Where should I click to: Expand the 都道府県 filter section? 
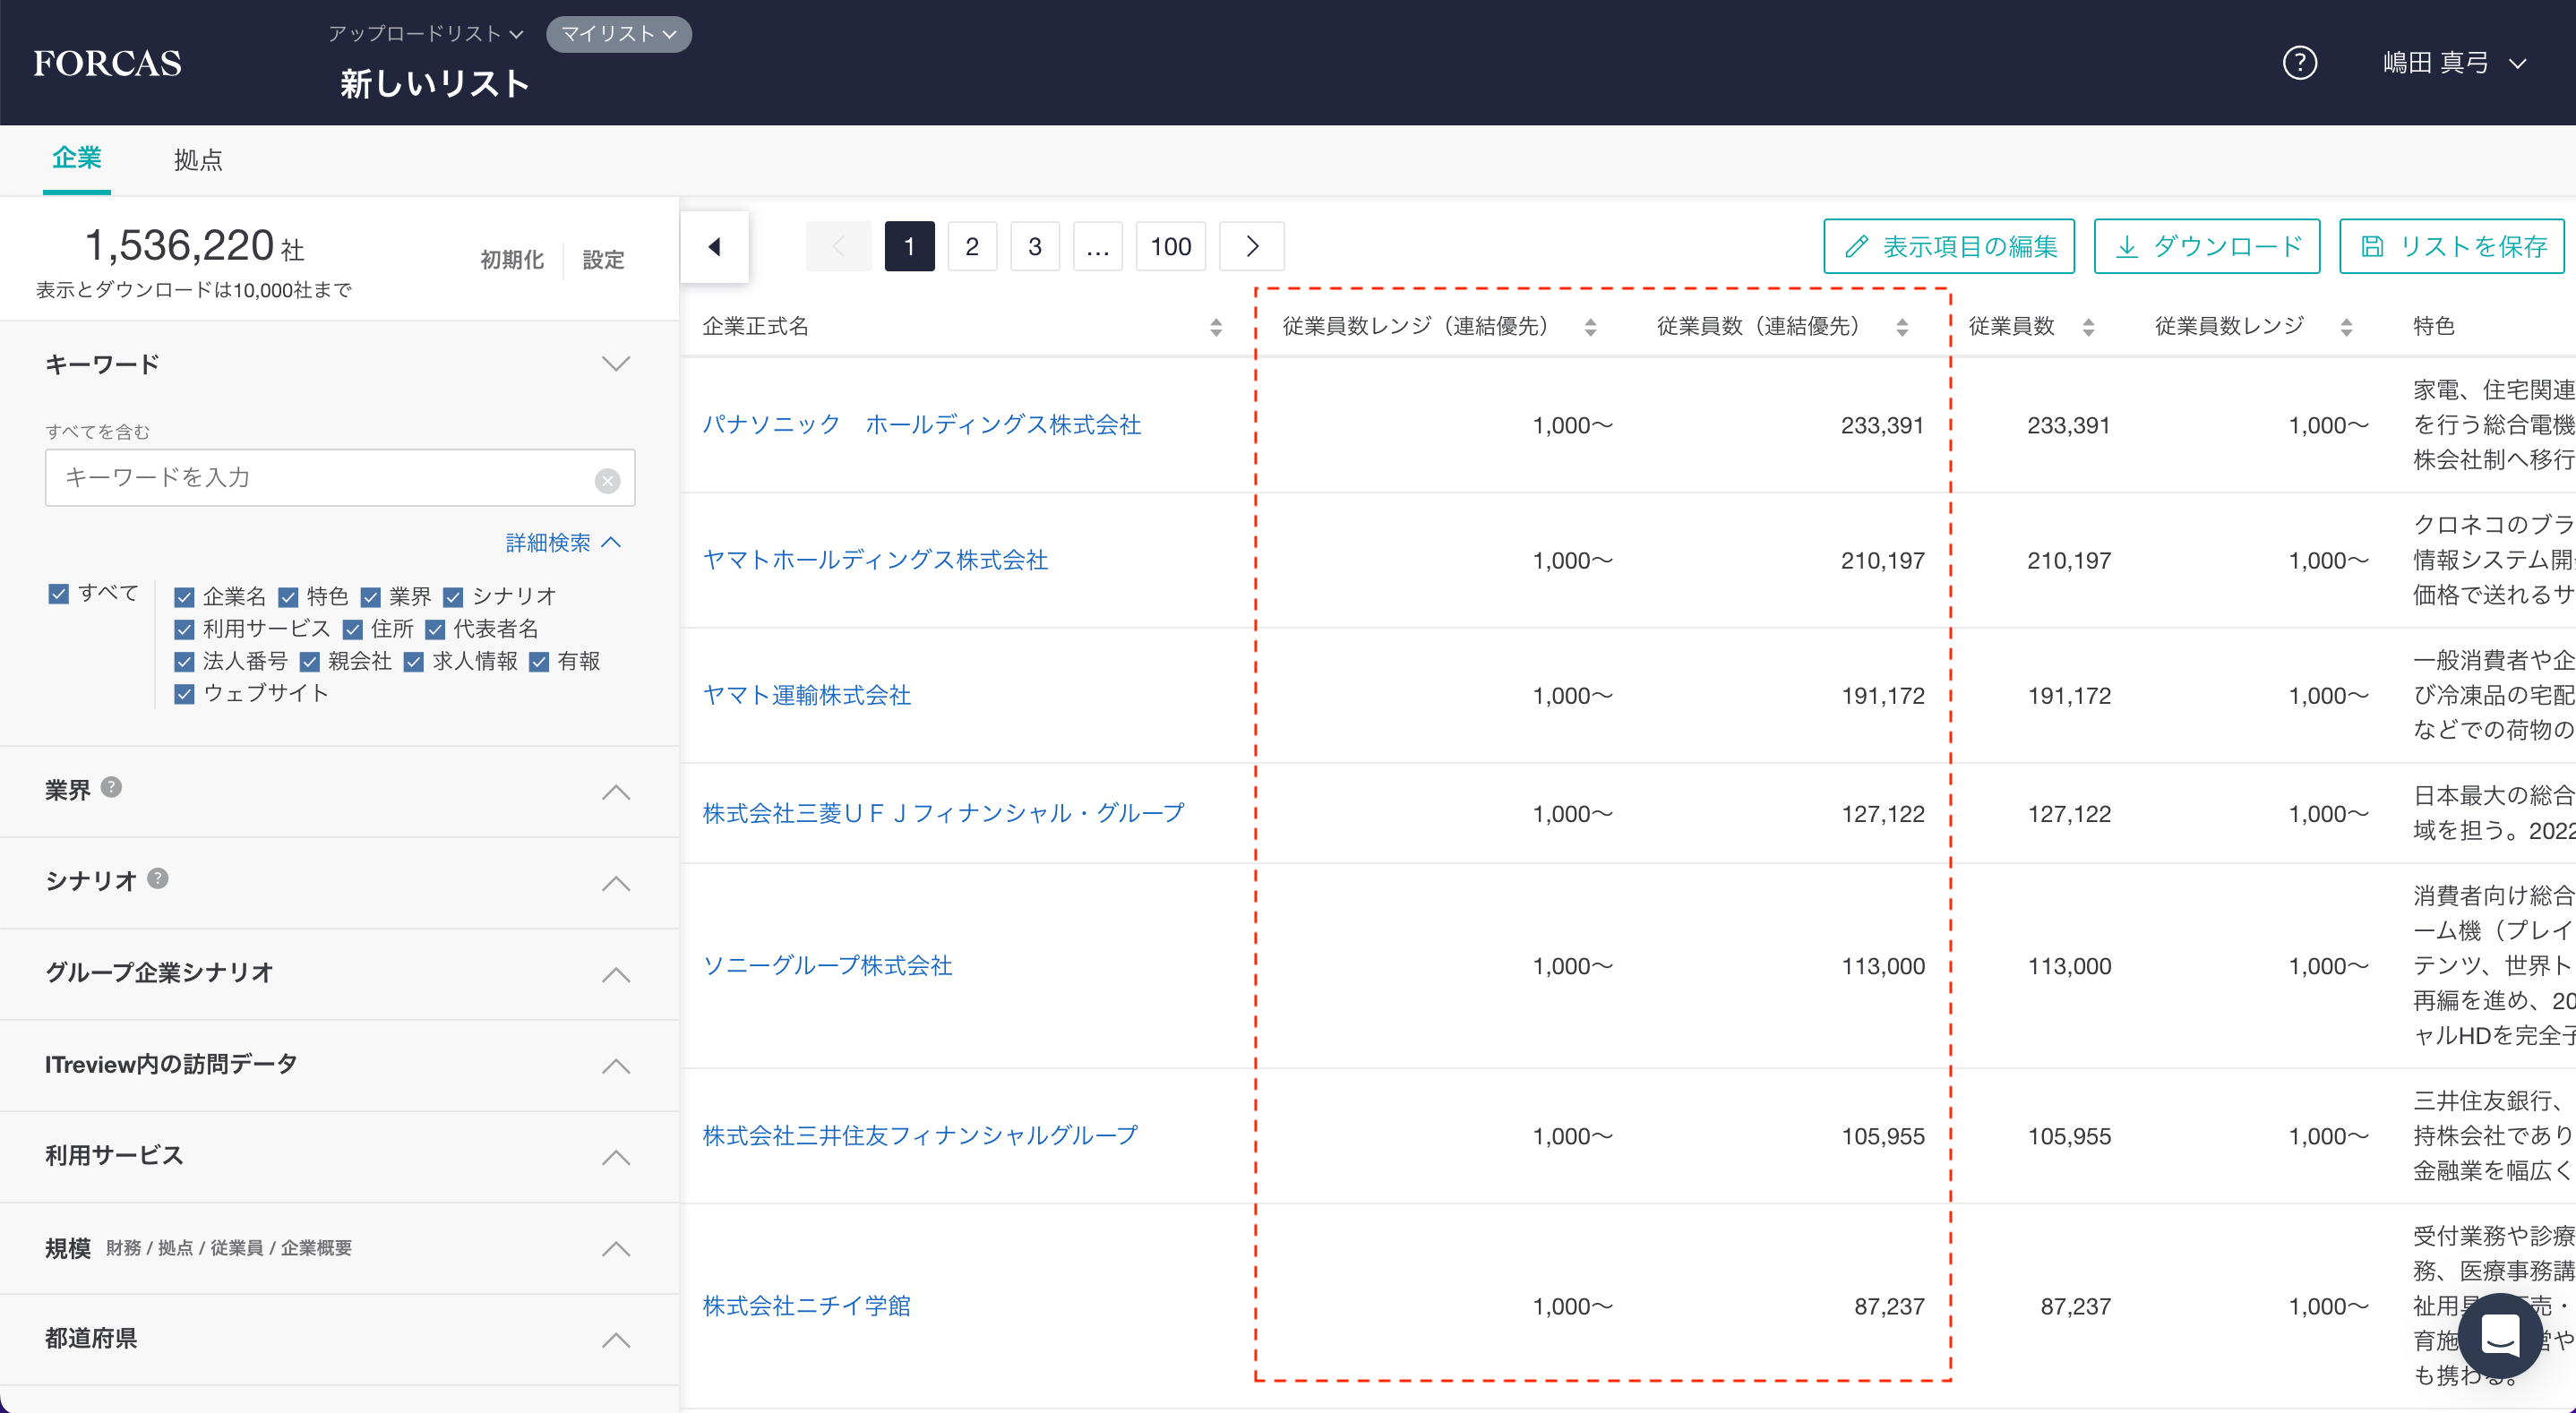[616, 1339]
